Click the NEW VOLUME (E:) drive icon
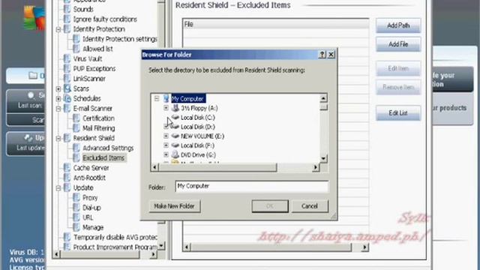Image resolution: width=480 pixels, height=270 pixels. [175, 136]
